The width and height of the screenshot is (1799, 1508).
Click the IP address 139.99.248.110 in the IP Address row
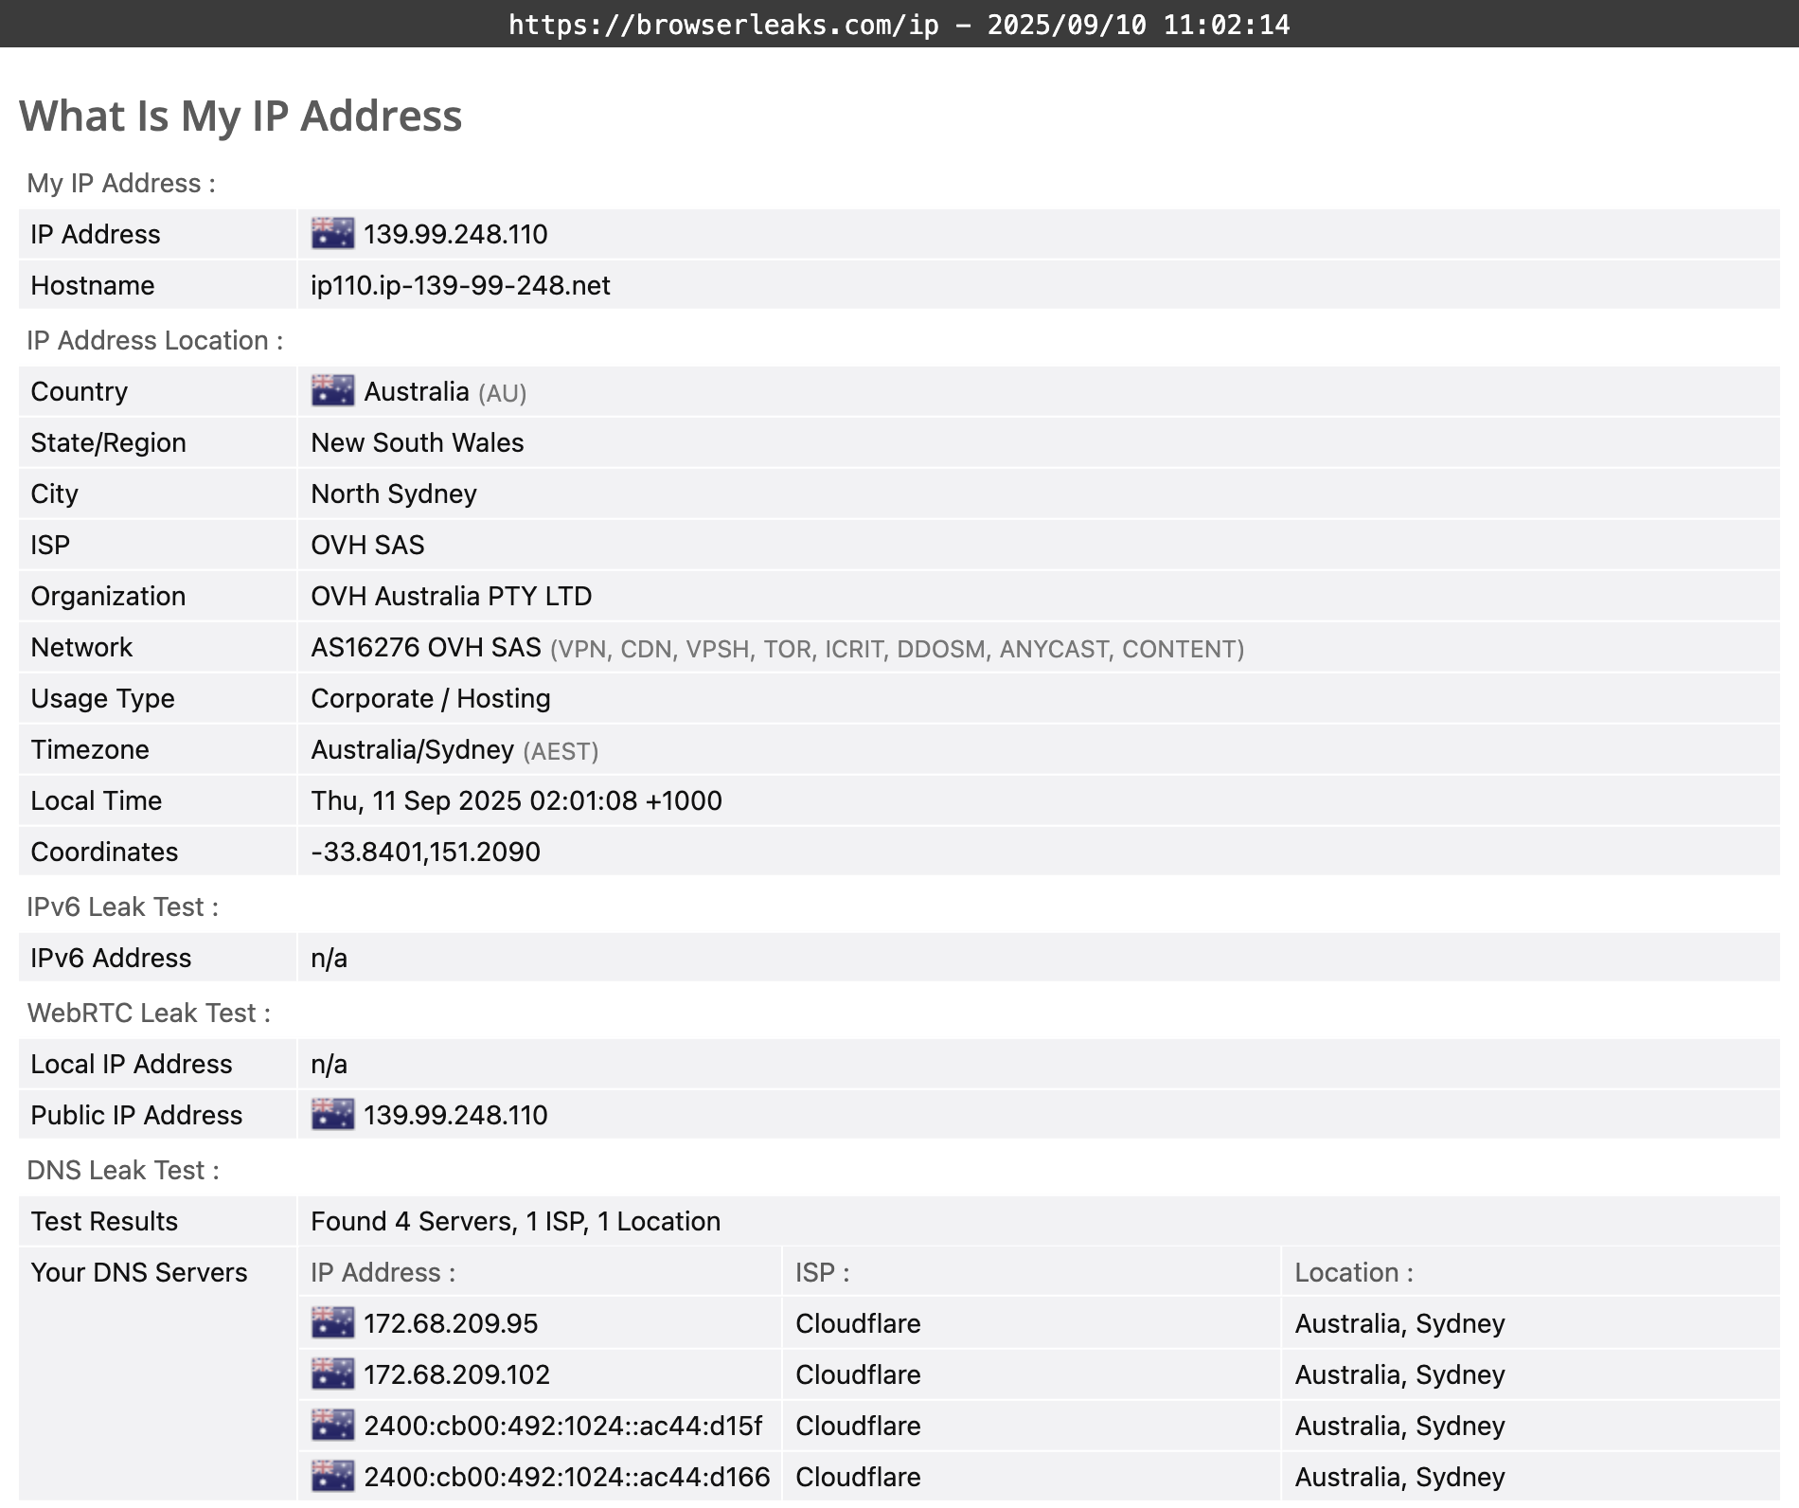(455, 234)
